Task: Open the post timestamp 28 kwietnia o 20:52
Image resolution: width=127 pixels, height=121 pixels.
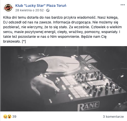Action: [29, 10]
